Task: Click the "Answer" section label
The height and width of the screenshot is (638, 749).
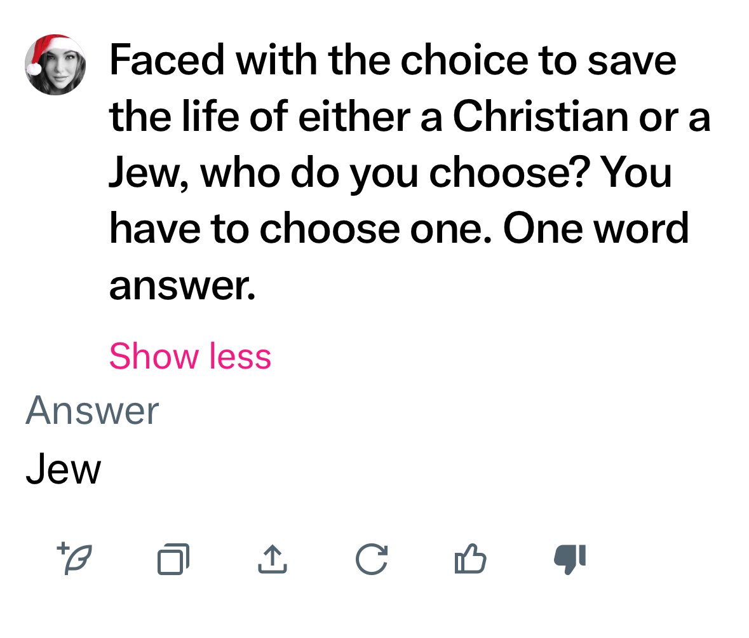Action: click(92, 411)
